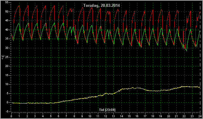The width and height of the screenshot is (203, 119).
Task: Click the green curve minimum after hour 22
Action: tap(187, 51)
